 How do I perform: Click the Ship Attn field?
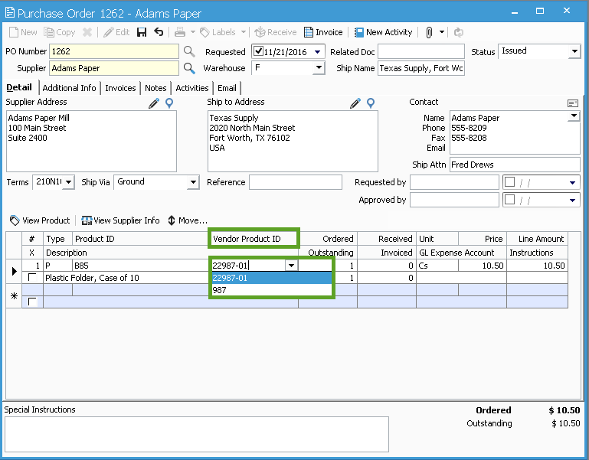515,165
